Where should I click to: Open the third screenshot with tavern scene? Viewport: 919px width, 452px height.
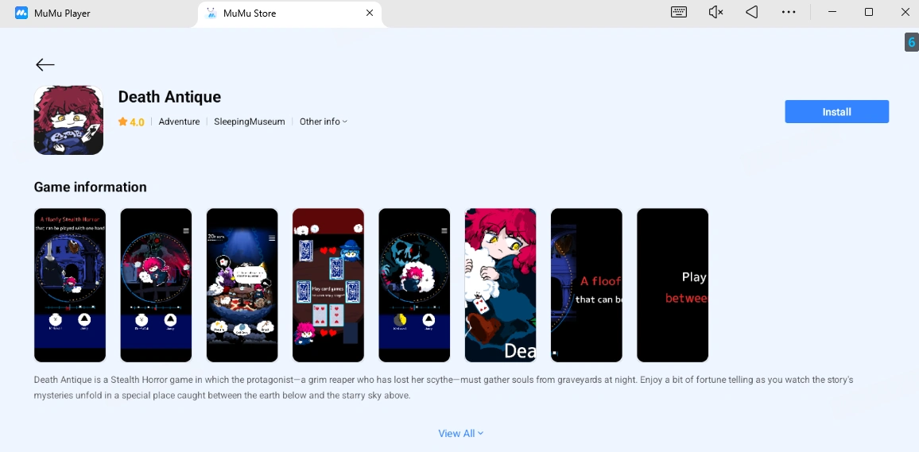(242, 285)
